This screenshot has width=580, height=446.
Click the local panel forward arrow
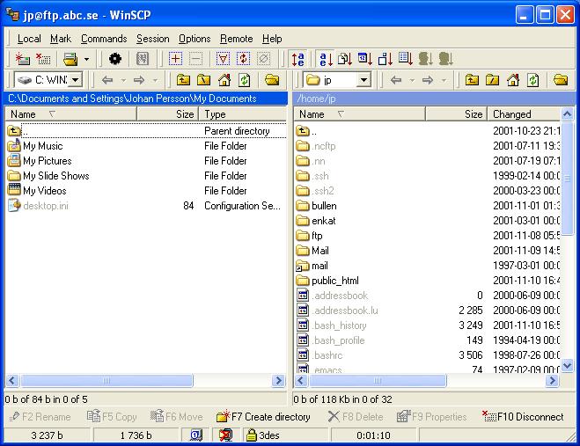139,80
